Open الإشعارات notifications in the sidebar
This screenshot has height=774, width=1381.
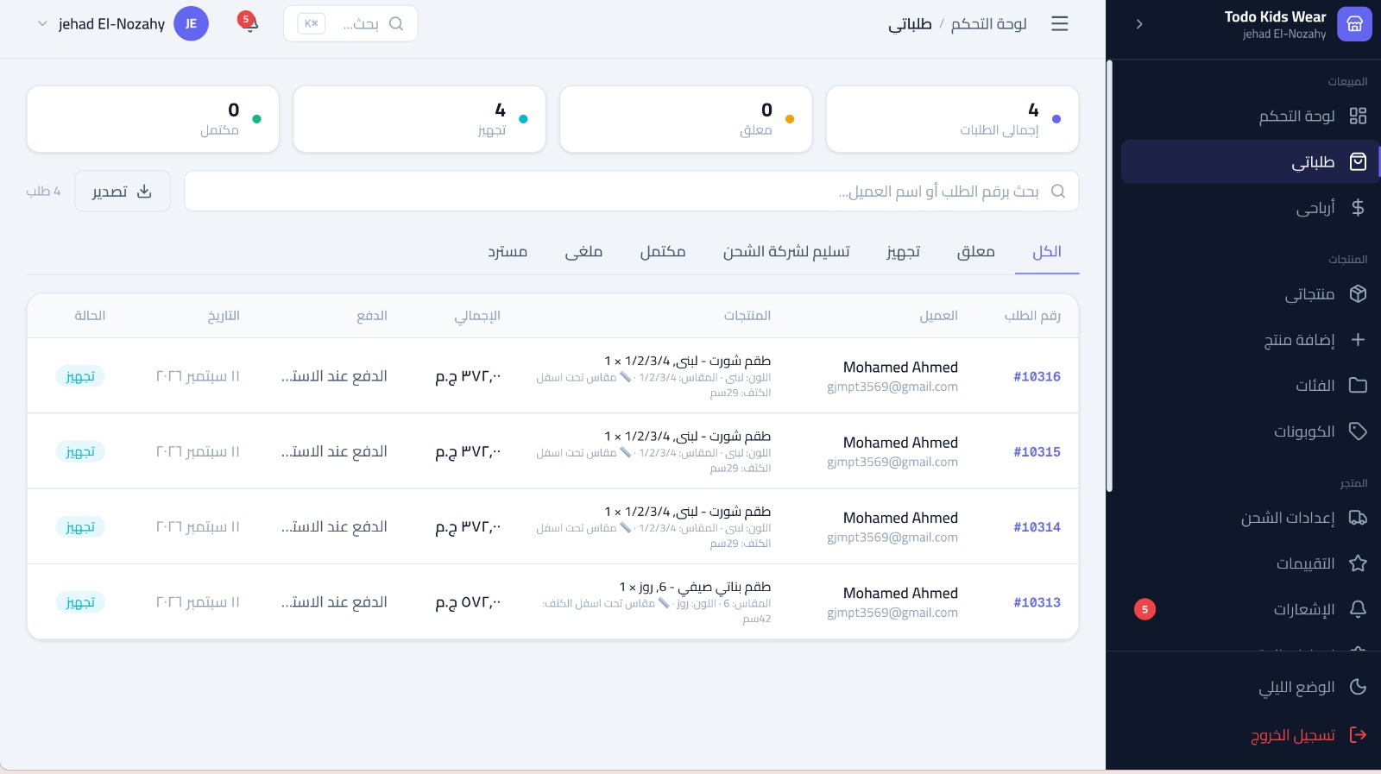click(1250, 609)
